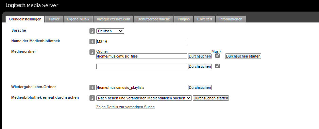Viewport: 319px width, 129px height.
Task: Open the Eigene Musik tab
Action: 78,19
